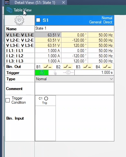Select V L1-E amplitude 63.51 V cell
The image size is (126, 157).
click(48, 35)
